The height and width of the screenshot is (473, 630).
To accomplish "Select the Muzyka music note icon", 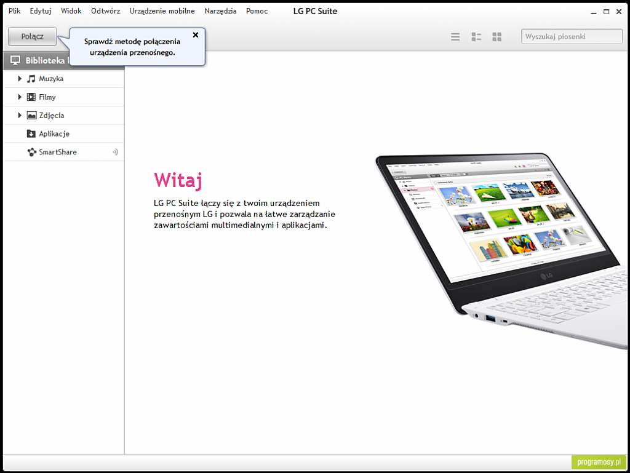I will [x=31, y=79].
